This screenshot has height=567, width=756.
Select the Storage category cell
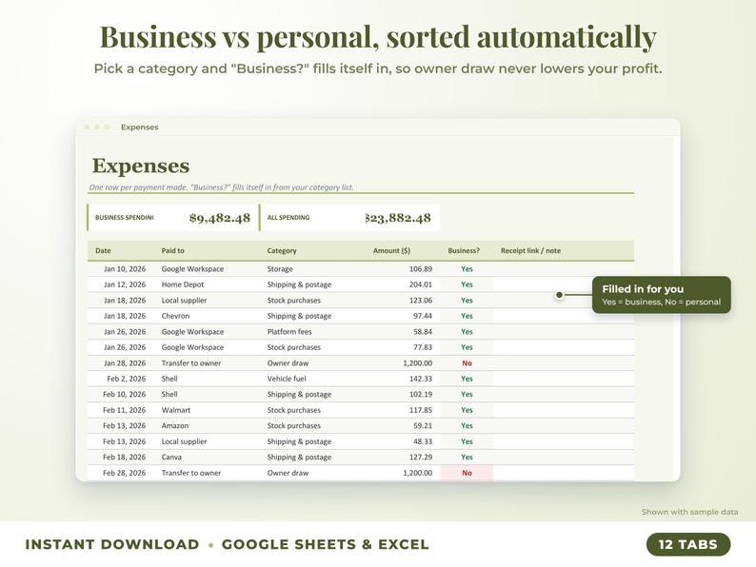280,269
